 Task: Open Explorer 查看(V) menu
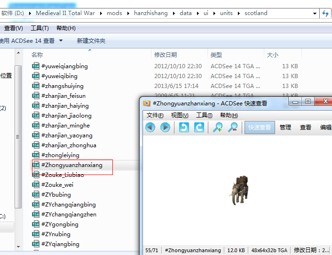tap(13, 28)
